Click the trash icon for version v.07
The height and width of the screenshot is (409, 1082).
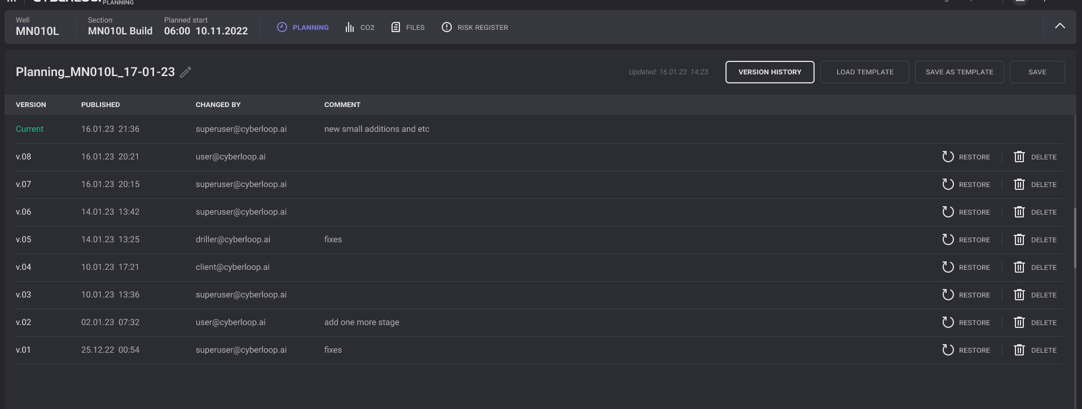1019,184
